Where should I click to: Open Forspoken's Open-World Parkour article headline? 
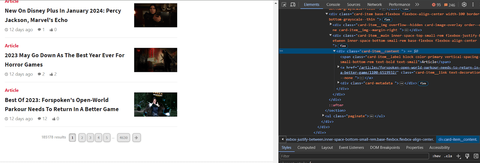[62, 105]
